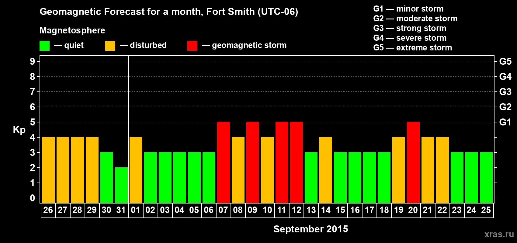The height and width of the screenshot is (243, 517).
Task: Click the red geomagnetic storm legend swatch
Action: (192, 46)
